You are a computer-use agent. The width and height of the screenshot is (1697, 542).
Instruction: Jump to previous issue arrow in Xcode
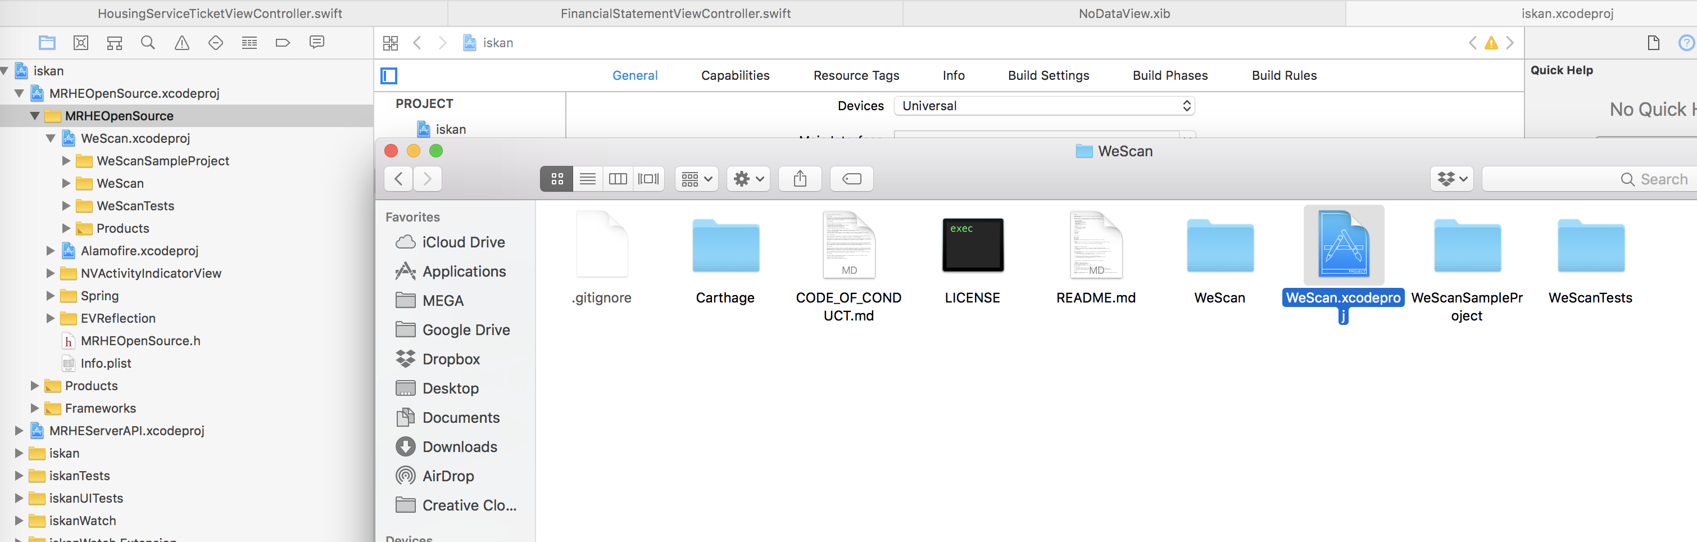pos(1473,43)
